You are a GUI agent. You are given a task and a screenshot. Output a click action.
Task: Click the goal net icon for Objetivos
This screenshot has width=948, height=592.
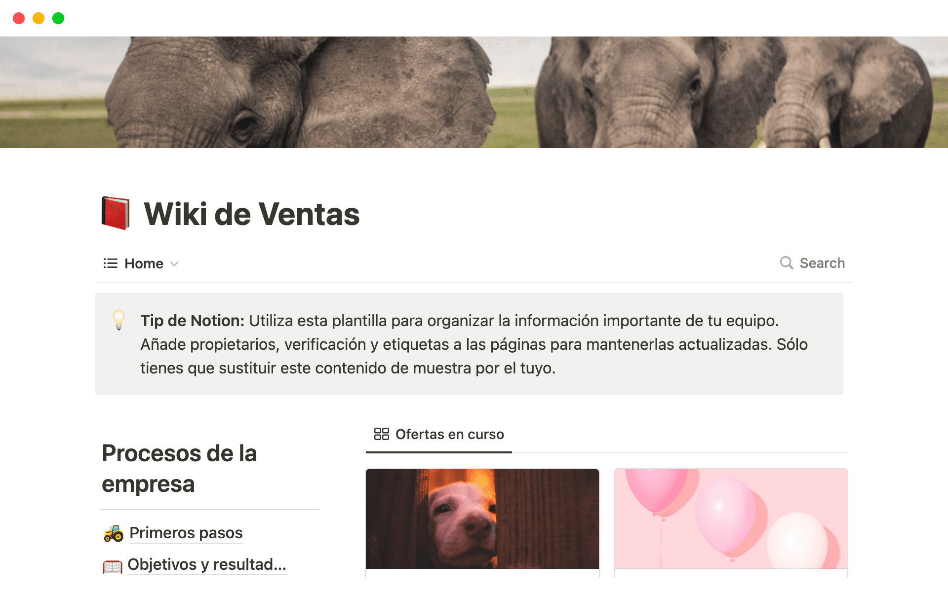tap(113, 566)
